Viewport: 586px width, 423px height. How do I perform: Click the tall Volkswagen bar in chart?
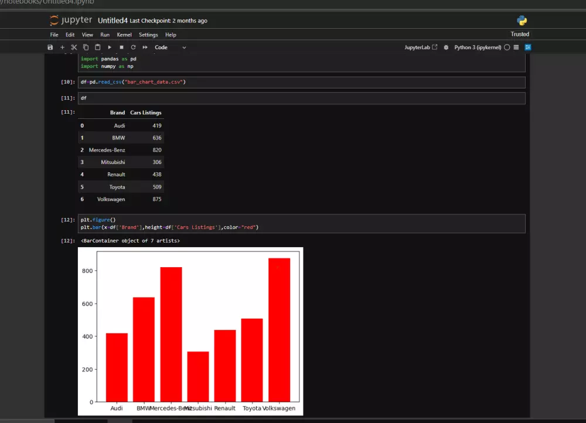[279, 330]
